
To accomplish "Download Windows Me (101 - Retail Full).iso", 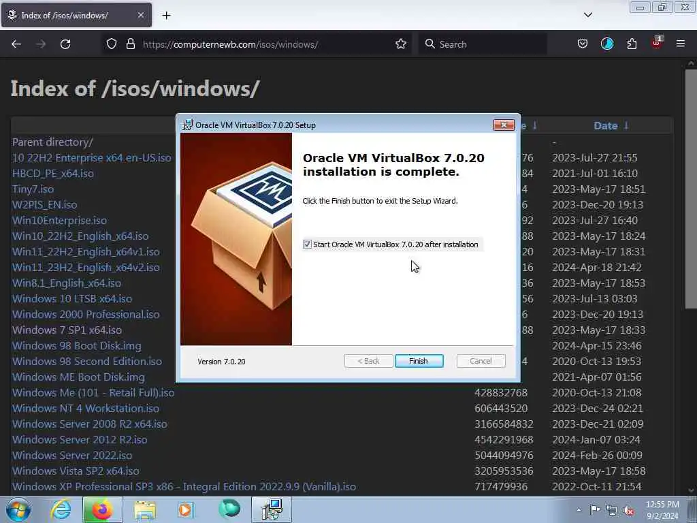I will [x=93, y=393].
